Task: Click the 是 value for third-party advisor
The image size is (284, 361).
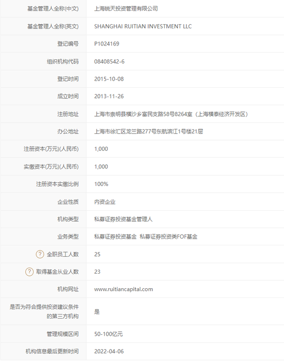Action: pos(97,311)
